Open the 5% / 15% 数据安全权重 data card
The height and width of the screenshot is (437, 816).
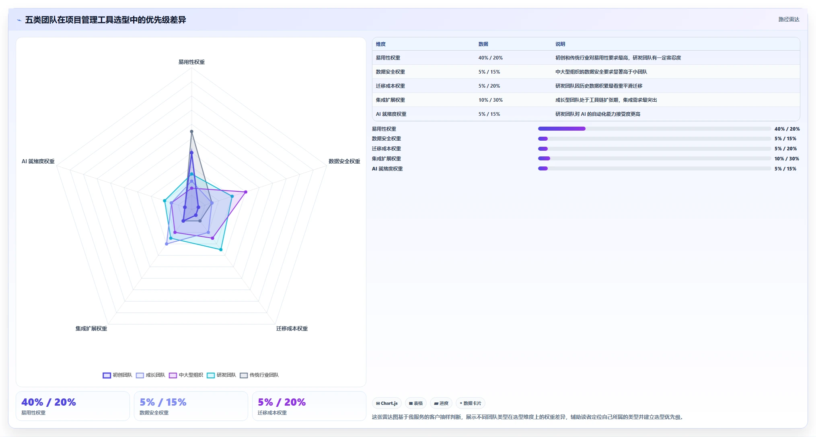(x=191, y=406)
